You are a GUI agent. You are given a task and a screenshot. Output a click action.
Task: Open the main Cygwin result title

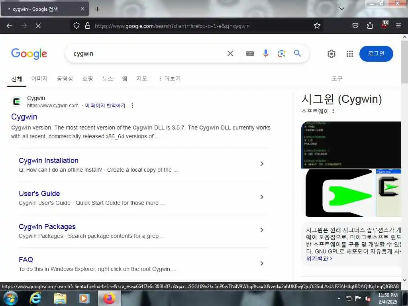[24, 117]
